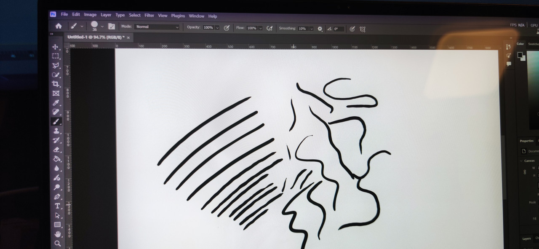Image resolution: width=539 pixels, height=249 pixels.
Task: Click the Smoothing 10% value field
Action: [303, 29]
